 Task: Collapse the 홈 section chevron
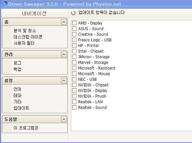coord(64,22)
